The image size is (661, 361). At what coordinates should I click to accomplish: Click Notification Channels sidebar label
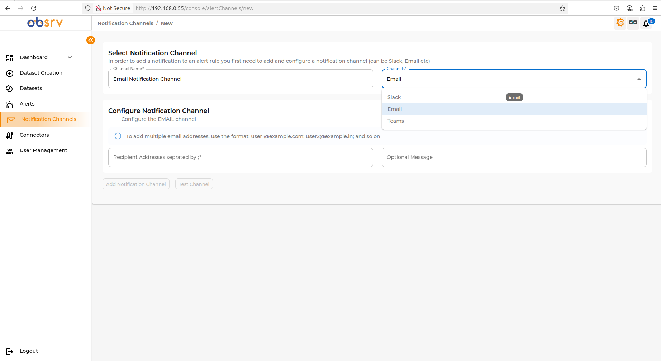click(48, 119)
